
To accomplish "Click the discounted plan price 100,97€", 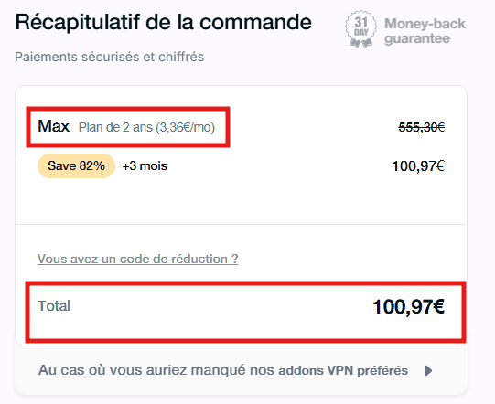I will point(418,165).
